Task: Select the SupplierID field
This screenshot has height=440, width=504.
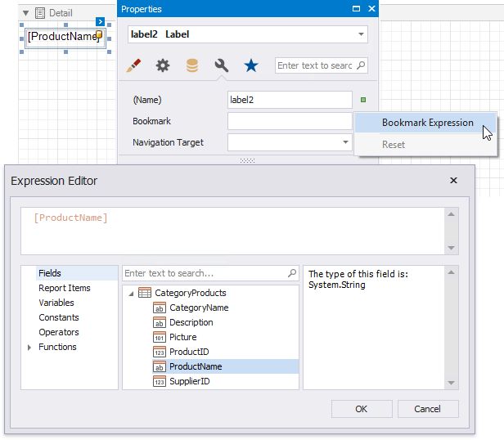Action: coord(189,381)
